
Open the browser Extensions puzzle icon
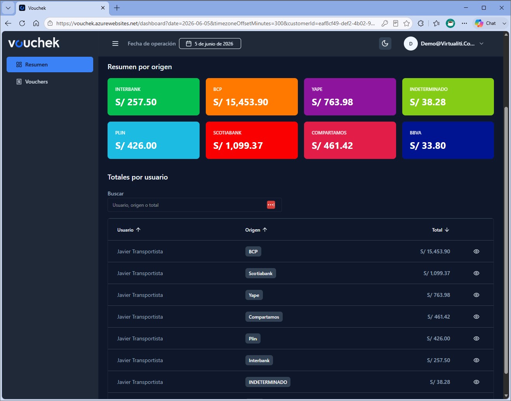pos(421,23)
